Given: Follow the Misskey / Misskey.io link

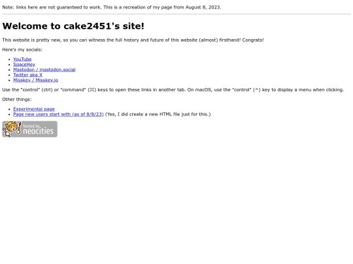Looking at the screenshot, I should click(x=35, y=80).
